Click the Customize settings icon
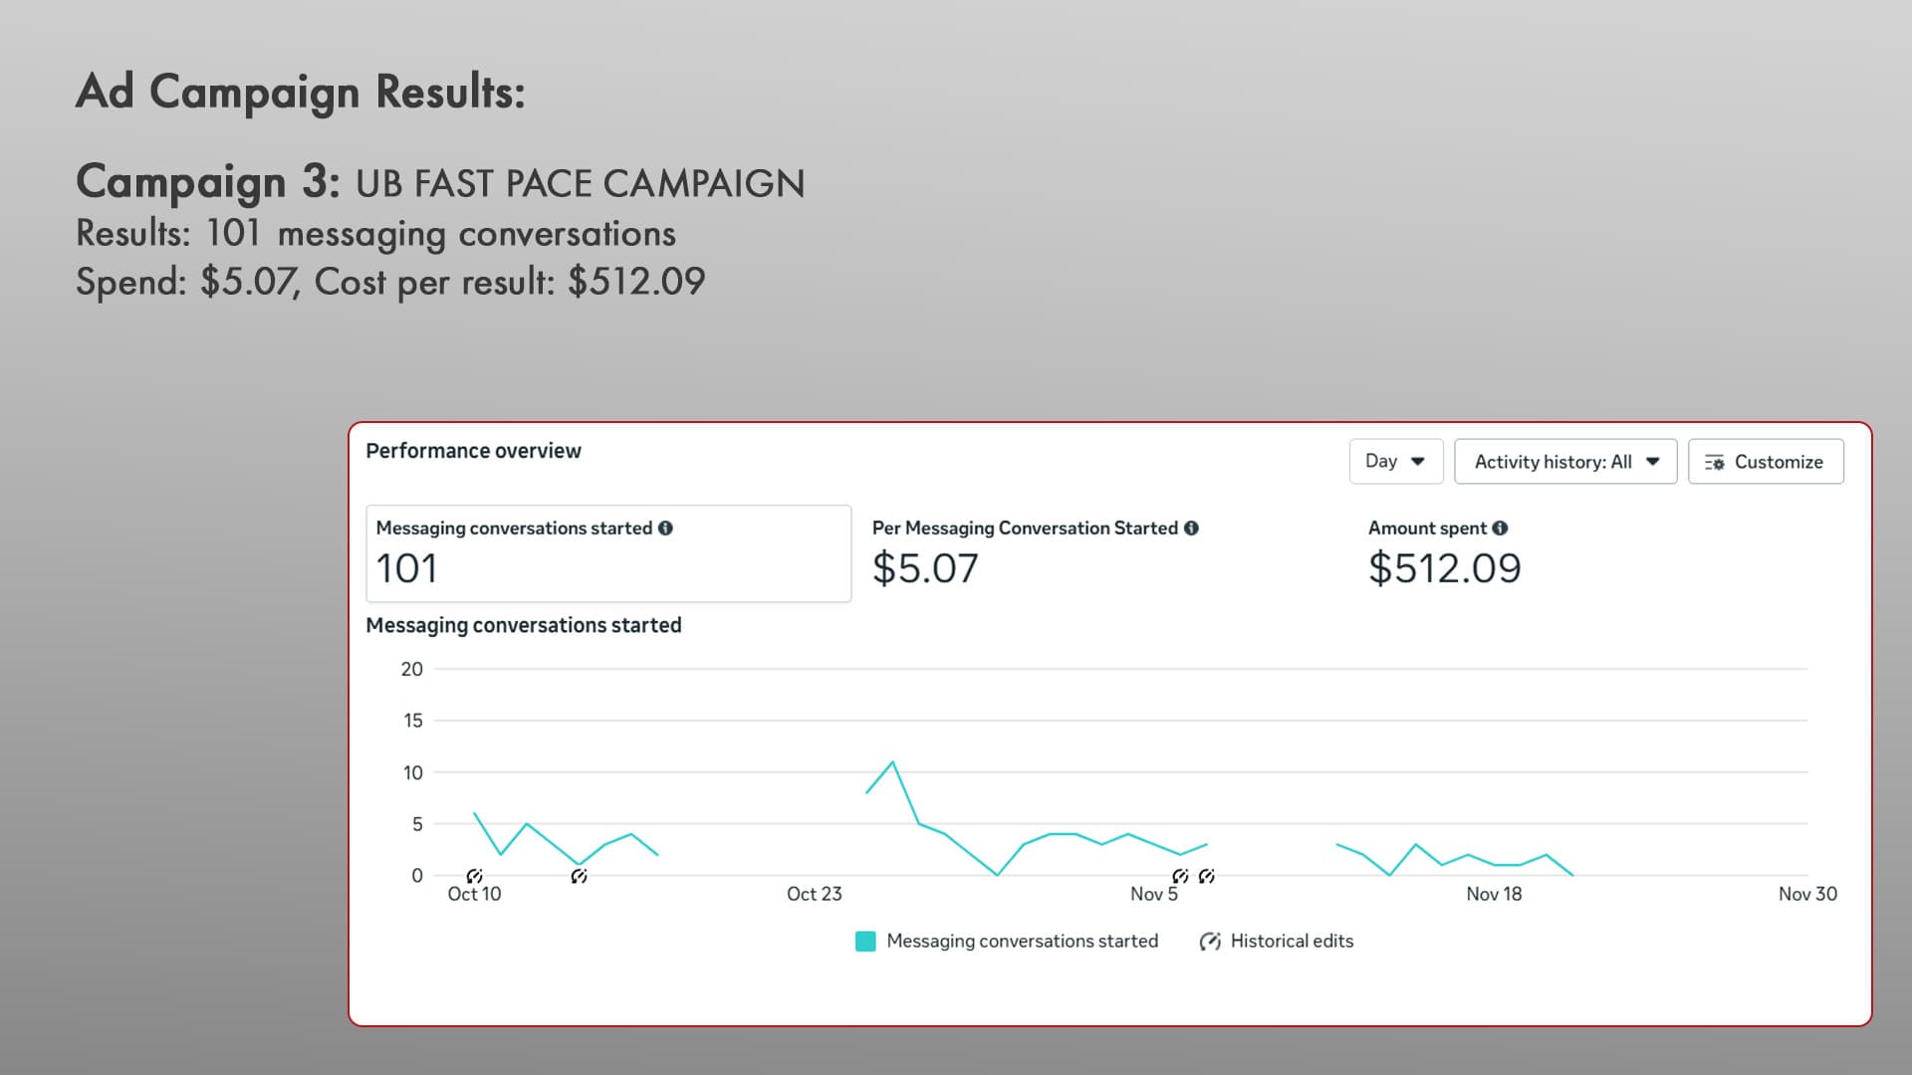Image resolution: width=1912 pixels, height=1075 pixels. 1714,462
